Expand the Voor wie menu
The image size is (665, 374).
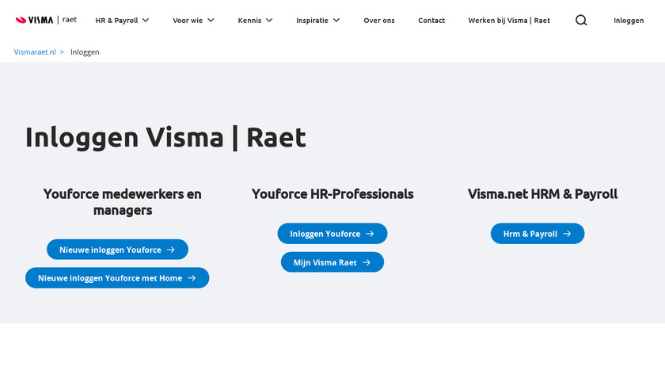(193, 21)
